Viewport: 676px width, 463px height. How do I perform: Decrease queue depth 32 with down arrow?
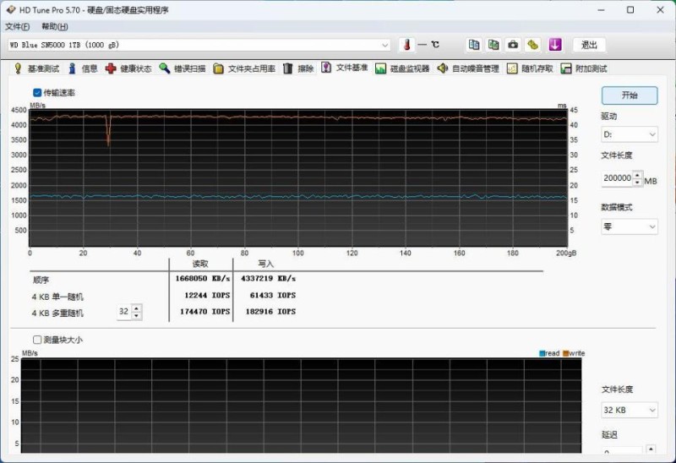(136, 315)
